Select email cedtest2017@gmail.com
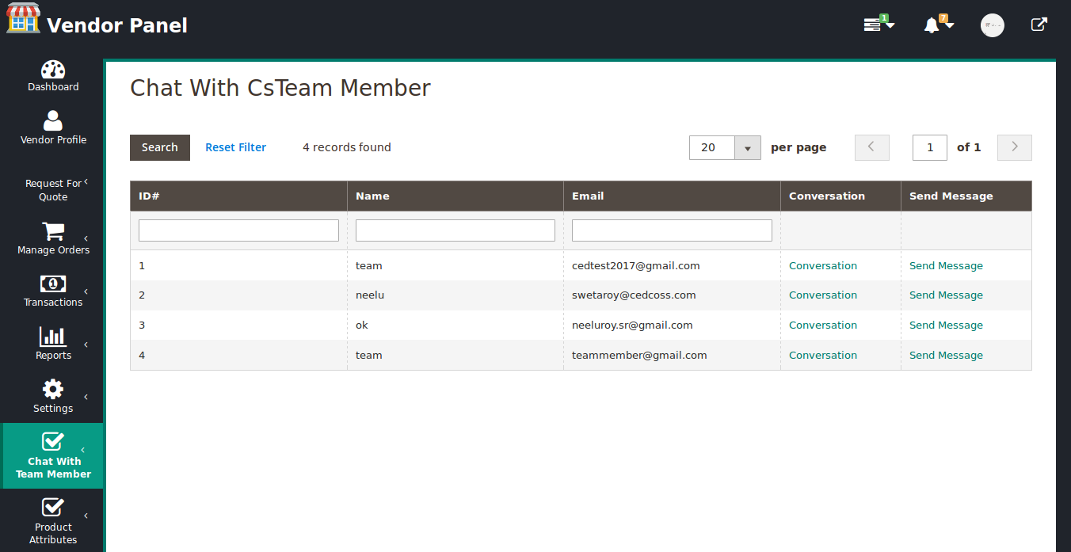Image resolution: width=1071 pixels, height=552 pixels. [x=636, y=265]
